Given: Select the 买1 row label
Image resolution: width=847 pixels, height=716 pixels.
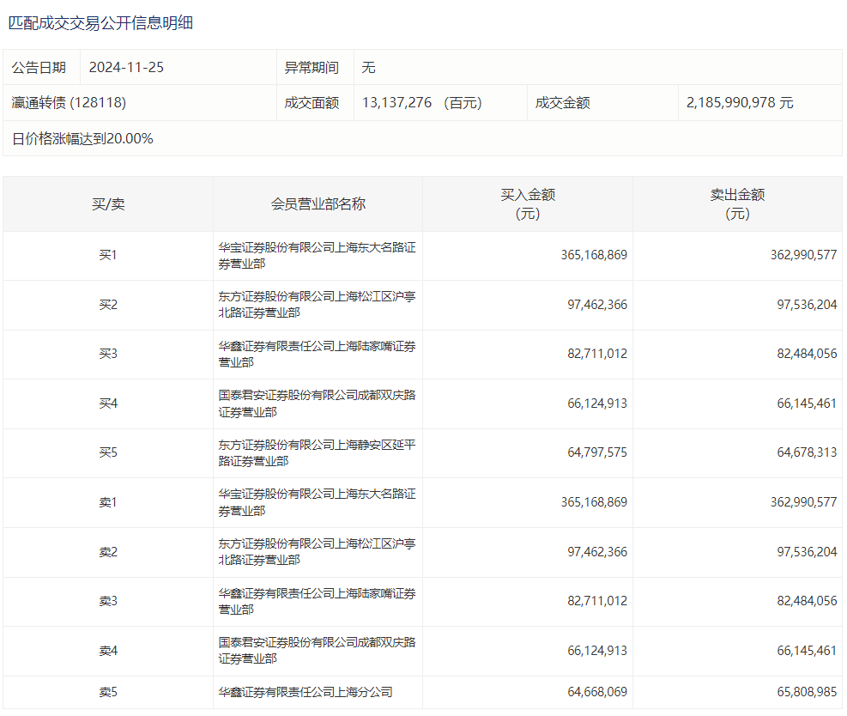Looking at the screenshot, I should (x=108, y=256).
